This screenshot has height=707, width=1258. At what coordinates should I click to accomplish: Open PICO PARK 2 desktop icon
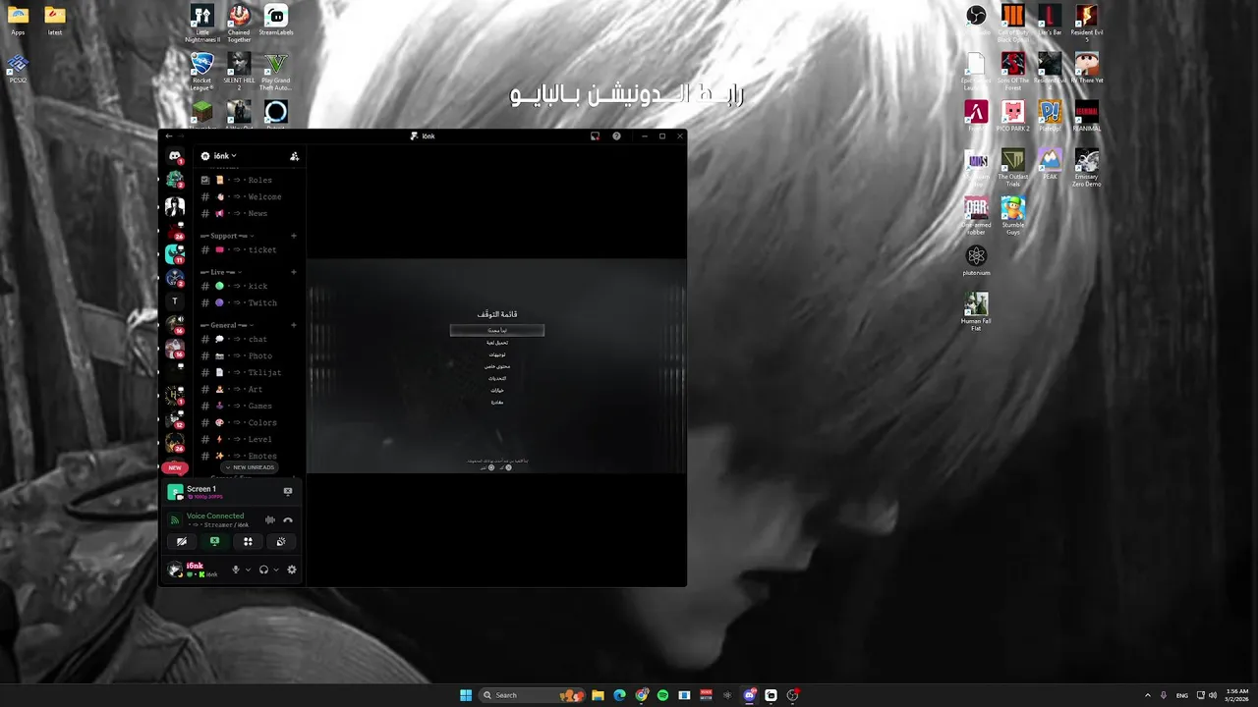pos(1013,116)
